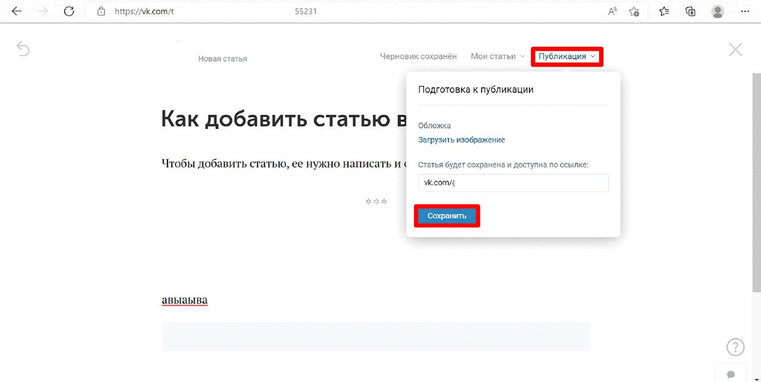Open the browser profile avatar icon
The height and width of the screenshot is (382, 761).
coord(718,11)
